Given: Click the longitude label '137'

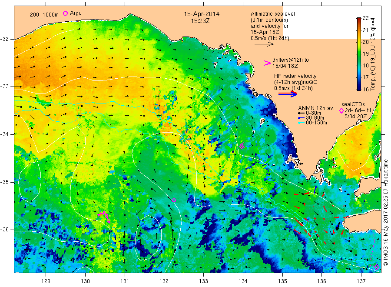Looking at the screenshot, I should [361, 281].
